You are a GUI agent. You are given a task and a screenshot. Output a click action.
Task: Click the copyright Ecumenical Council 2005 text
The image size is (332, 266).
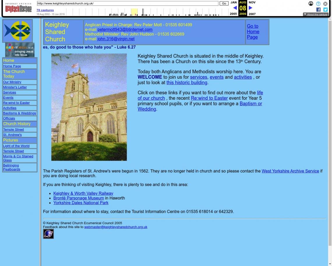pyautogui.click(x=82, y=223)
